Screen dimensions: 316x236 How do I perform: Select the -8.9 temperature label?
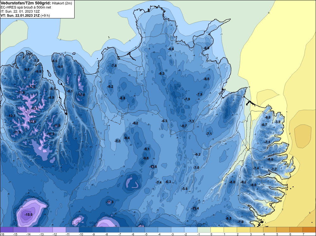(x=51, y=97)
